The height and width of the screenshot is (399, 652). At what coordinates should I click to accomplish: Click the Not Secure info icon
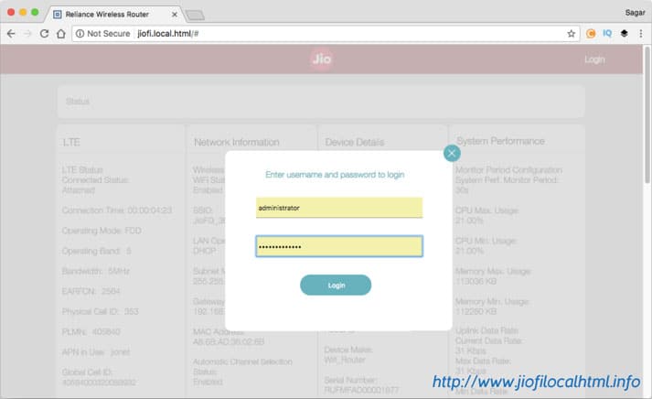[x=80, y=34]
